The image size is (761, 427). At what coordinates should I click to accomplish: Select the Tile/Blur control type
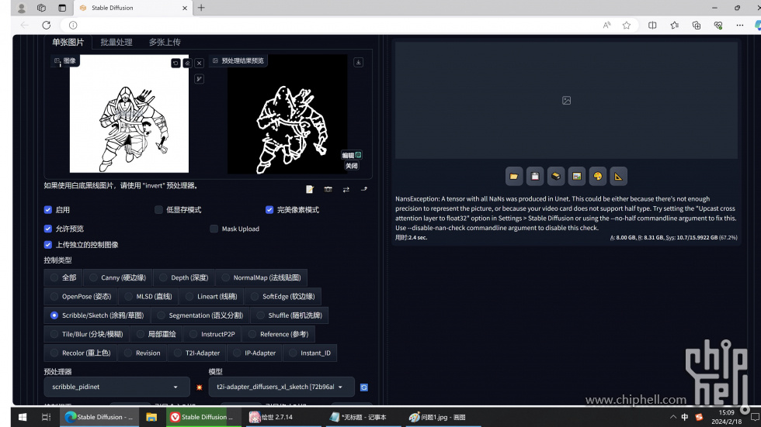point(87,334)
